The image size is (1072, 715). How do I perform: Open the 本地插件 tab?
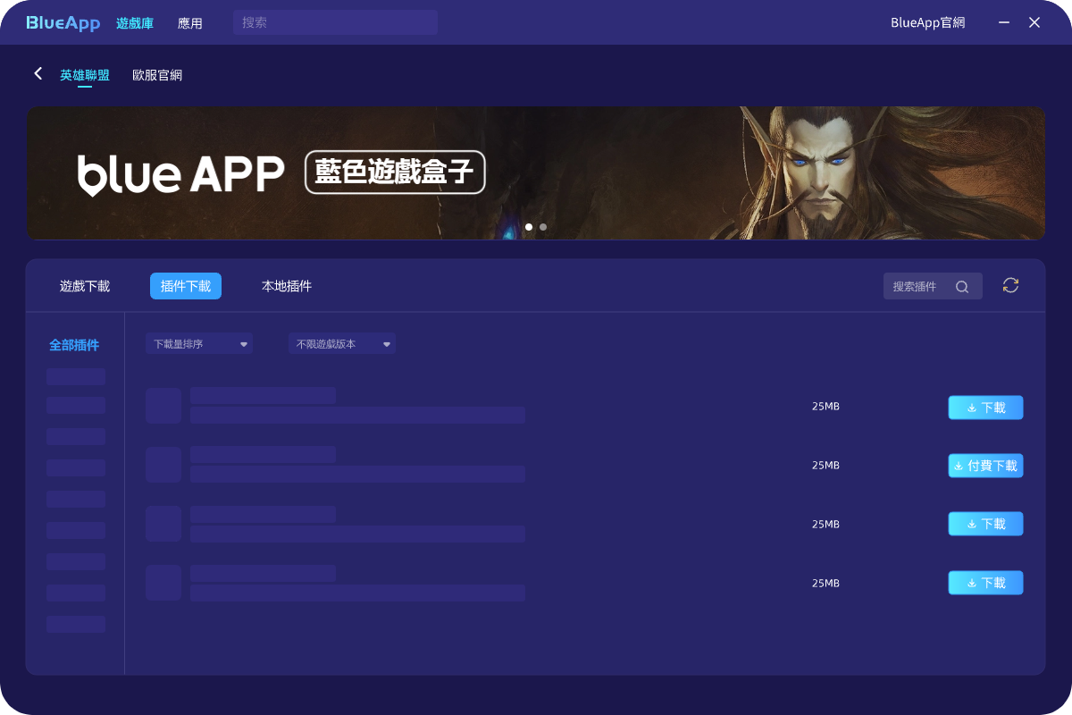tap(287, 286)
